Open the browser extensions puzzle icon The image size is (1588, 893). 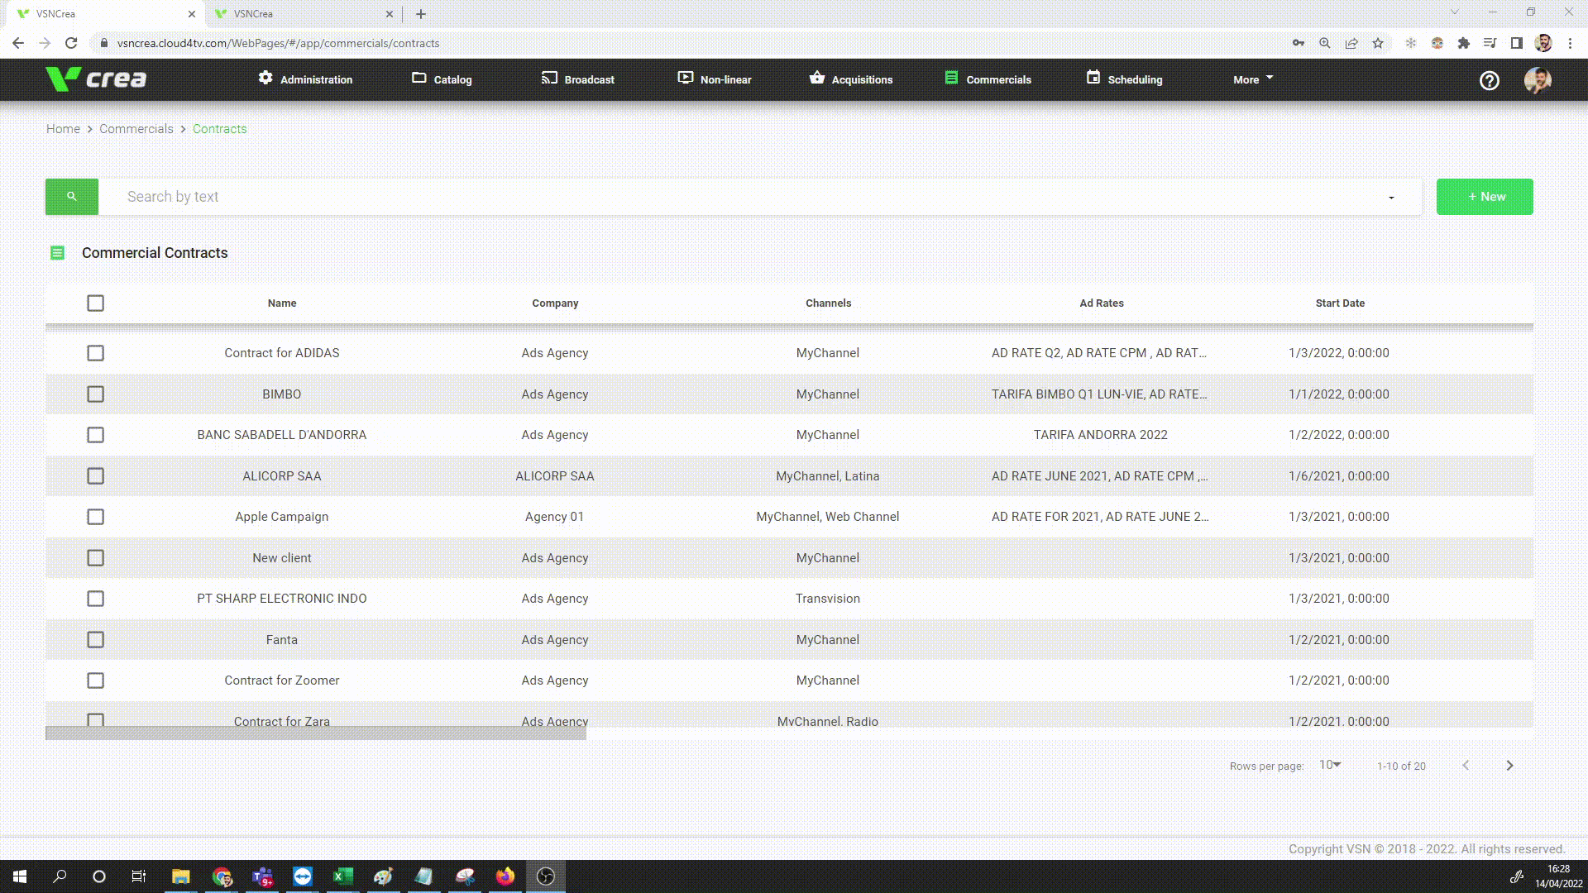1464,43
